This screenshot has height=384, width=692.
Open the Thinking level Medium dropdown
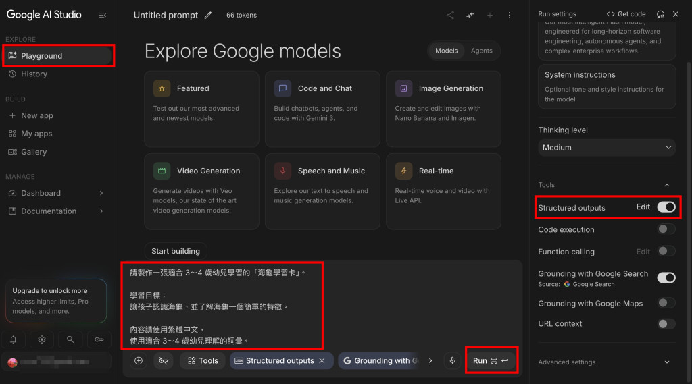tap(607, 148)
